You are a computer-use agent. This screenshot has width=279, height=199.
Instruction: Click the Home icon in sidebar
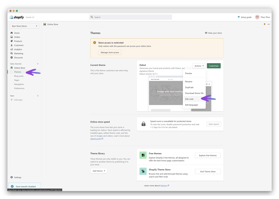point(12,33)
